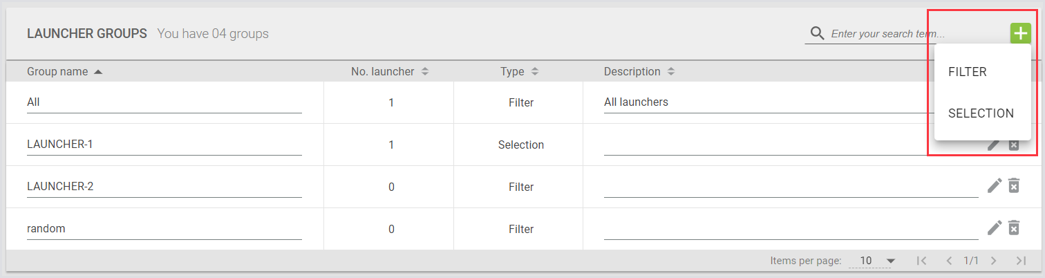This screenshot has height=278, width=1045.
Task: Click the magnifying glass search icon
Action: coord(817,33)
